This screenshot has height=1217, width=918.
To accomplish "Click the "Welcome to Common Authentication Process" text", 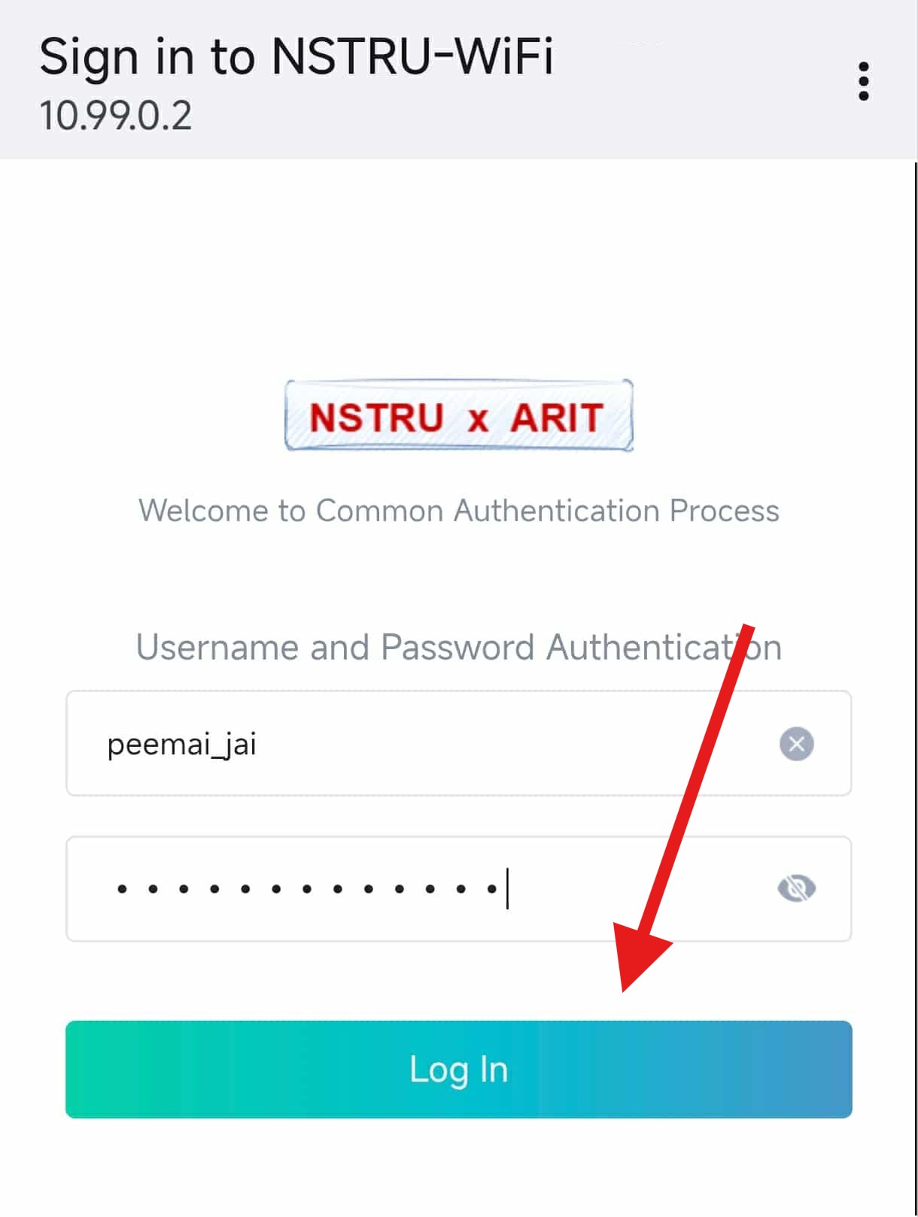I will point(458,511).
